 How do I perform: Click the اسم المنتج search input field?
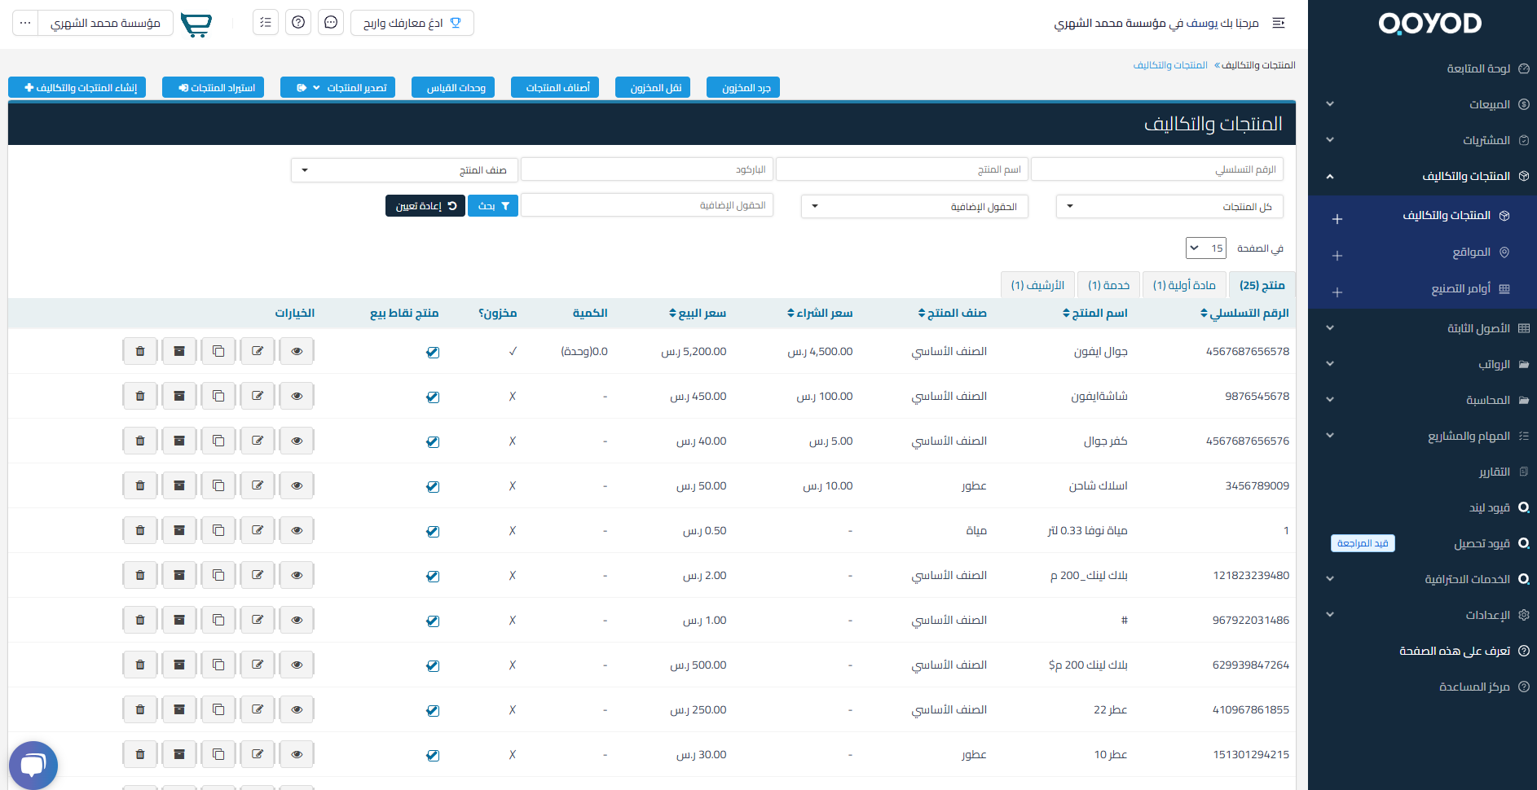(x=901, y=169)
